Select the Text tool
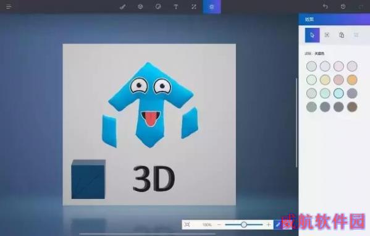 coord(176,7)
